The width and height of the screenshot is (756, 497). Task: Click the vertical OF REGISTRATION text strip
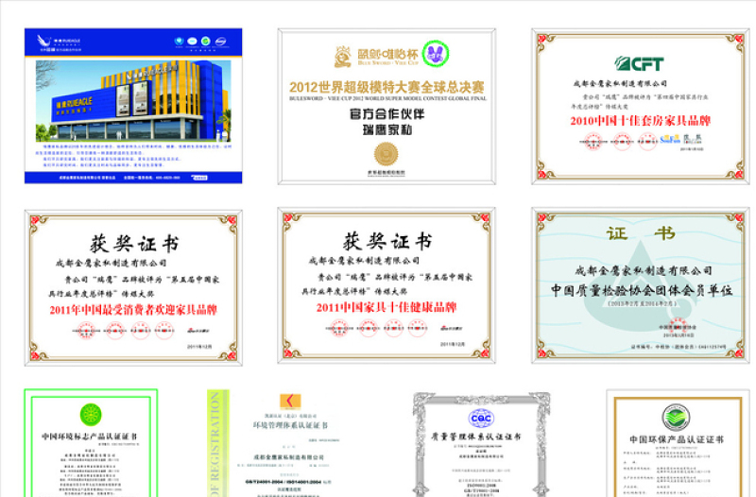215,443
